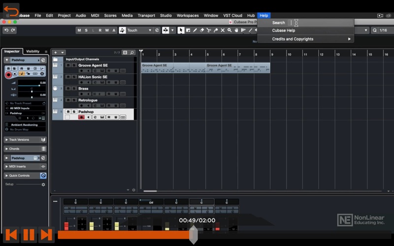The image size is (394, 246).
Task: Open the automation e settings button in toolbar
Action: pyautogui.click(x=157, y=31)
